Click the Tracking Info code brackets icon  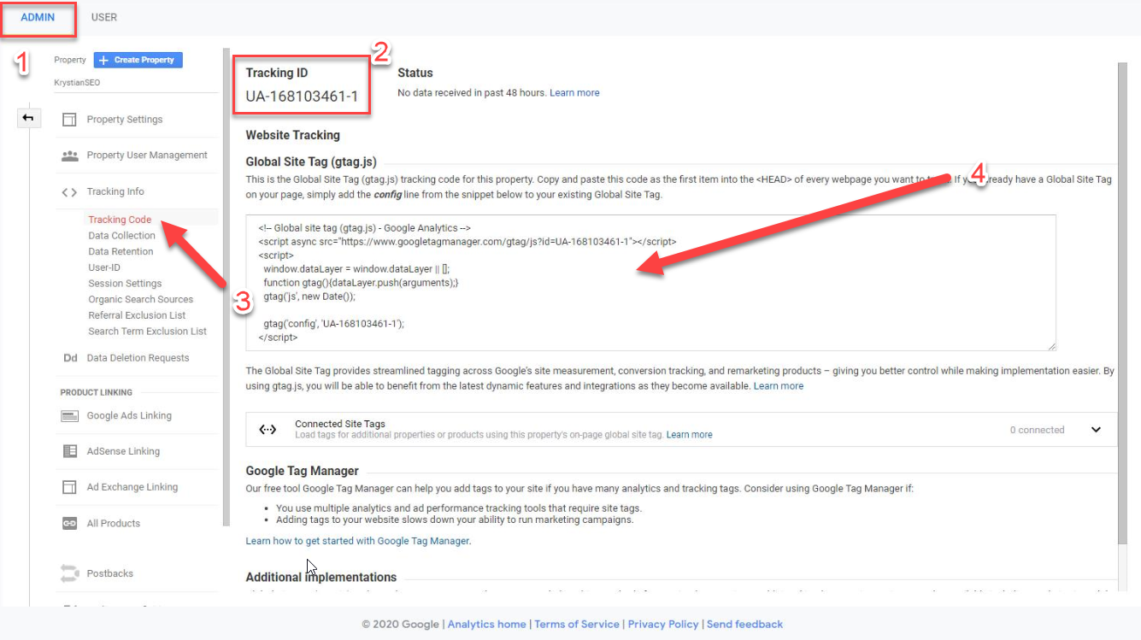69,192
